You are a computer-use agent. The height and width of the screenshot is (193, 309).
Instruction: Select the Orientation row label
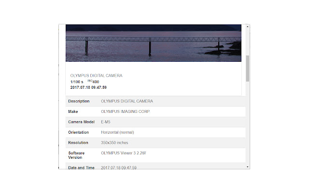(x=79, y=132)
